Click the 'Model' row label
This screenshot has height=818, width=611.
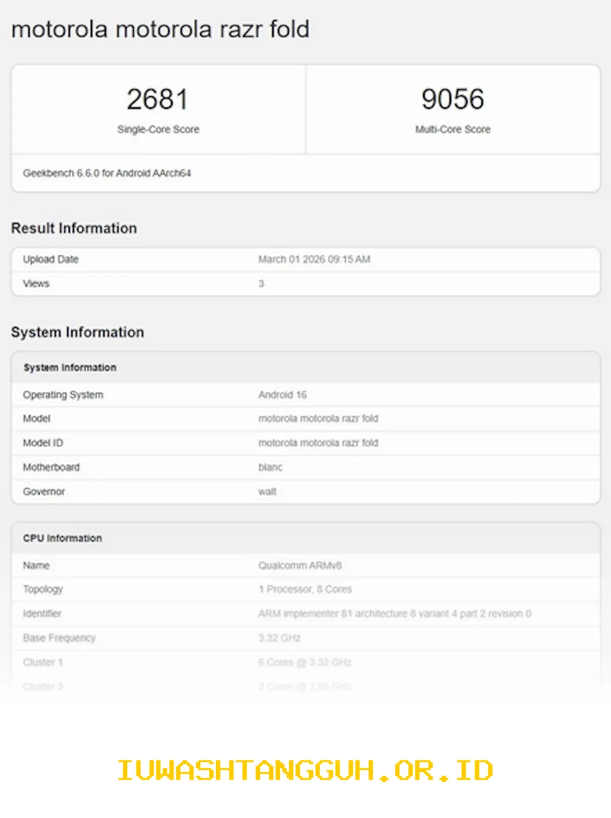[x=37, y=418]
